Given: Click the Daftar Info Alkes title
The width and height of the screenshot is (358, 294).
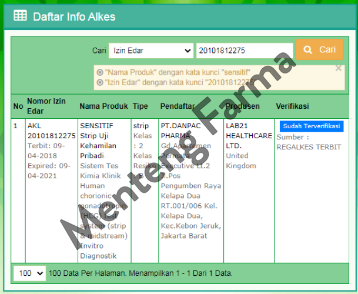Looking at the screenshot, I should coord(74,16).
